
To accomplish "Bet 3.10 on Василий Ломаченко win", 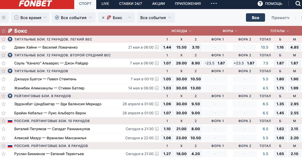I will click(196, 47).
